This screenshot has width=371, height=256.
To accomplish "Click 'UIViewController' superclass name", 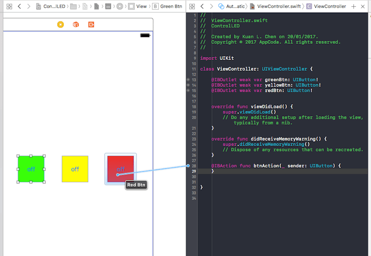I will [x=284, y=69].
